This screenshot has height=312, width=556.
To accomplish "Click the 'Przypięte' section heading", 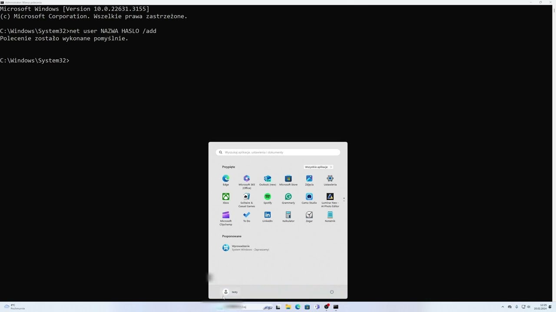I will point(228,167).
